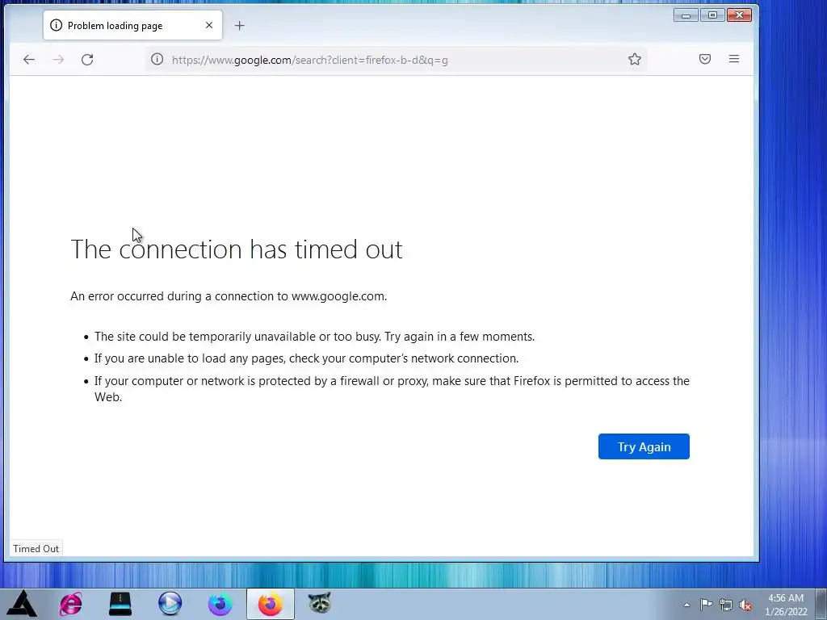
Task: Close the Firefox window
Action: (x=739, y=15)
